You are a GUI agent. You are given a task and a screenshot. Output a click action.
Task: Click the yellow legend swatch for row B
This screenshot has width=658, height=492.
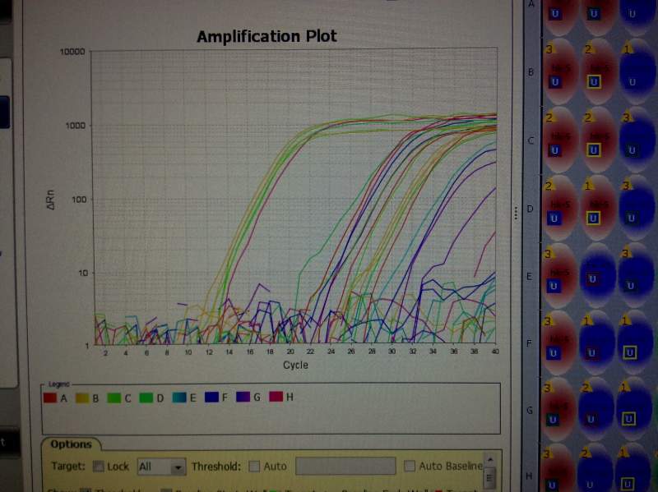82,398
